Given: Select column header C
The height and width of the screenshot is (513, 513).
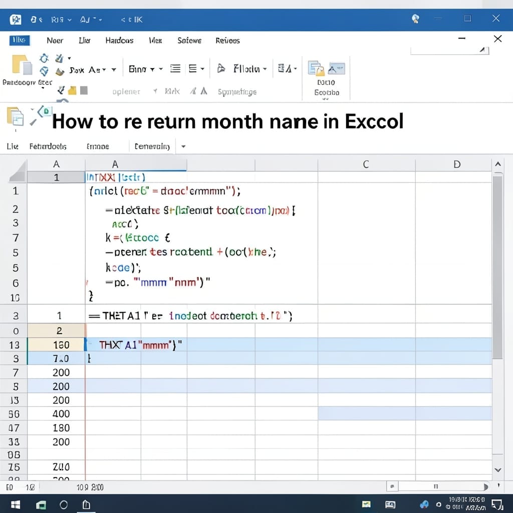Looking at the screenshot, I should pos(366,164).
